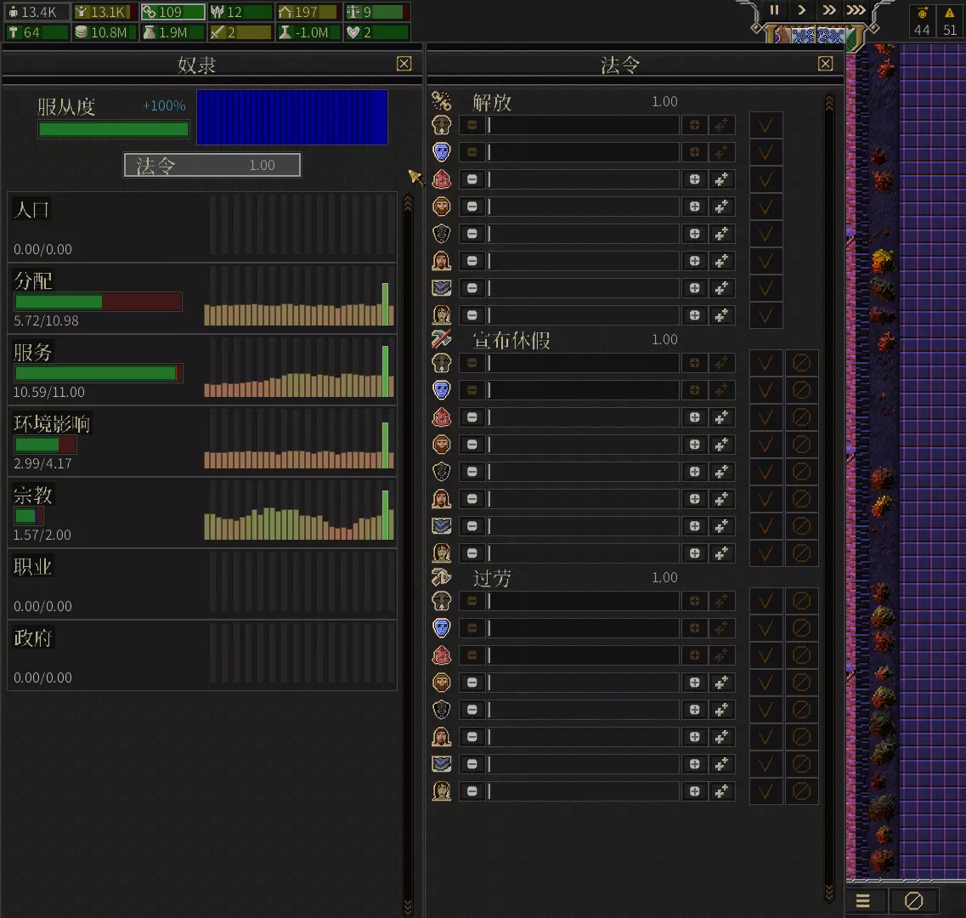The width and height of the screenshot is (966, 918).
Task: Set game speed to double fast-forward
Action: (828, 10)
